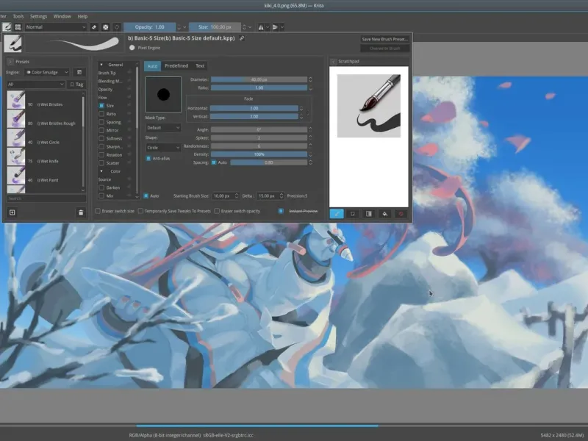Click the horizontal mirror tool icon
This screenshot has height=441, width=588.
[261, 27]
